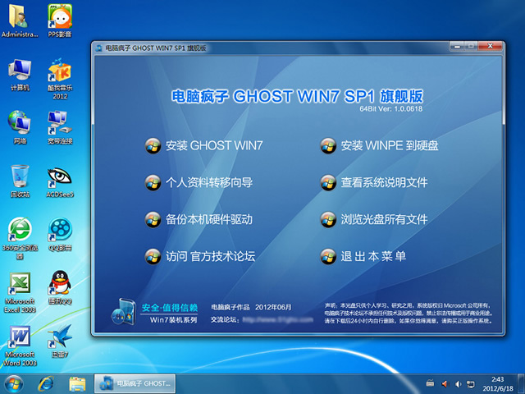The height and width of the screenshot is (394, 525).
Task: Click the orb beside 查看系统说明文件
Action: pyautogui.click(x=328, y=182)
